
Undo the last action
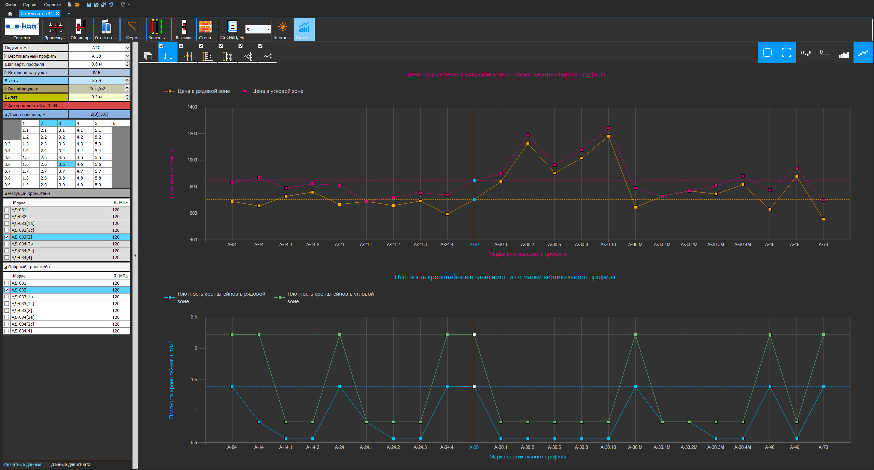(x=111, y=4)
